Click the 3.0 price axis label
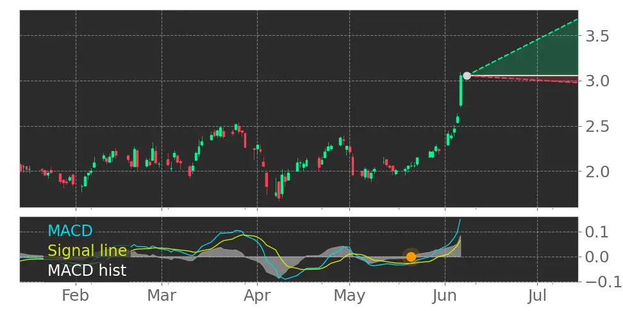 tap(598, 81)
